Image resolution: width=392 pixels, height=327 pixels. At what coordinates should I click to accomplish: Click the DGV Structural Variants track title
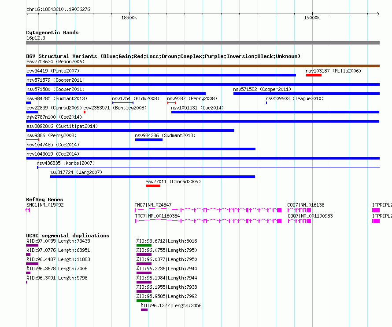[163, 56]
